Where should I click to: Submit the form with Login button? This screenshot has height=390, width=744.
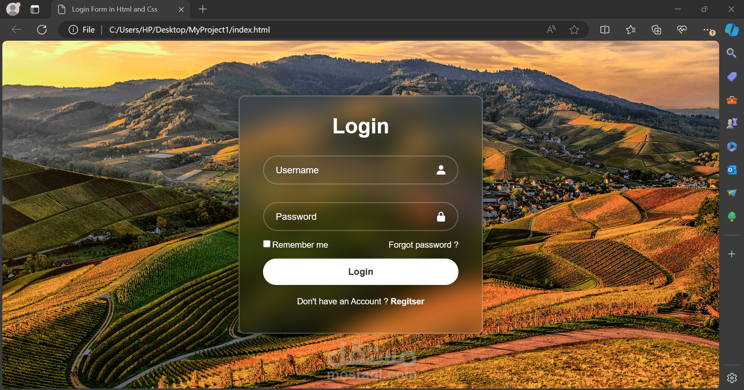361,272
